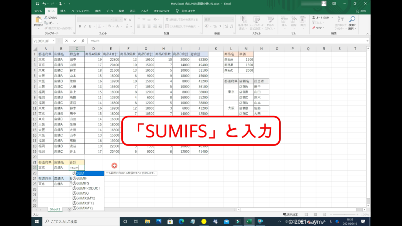Select SUMIFS from the autocomplete list

82,183
